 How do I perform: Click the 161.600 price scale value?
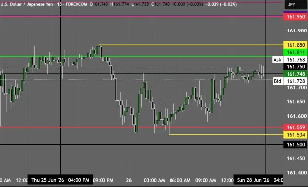click(x=297, y=116)
